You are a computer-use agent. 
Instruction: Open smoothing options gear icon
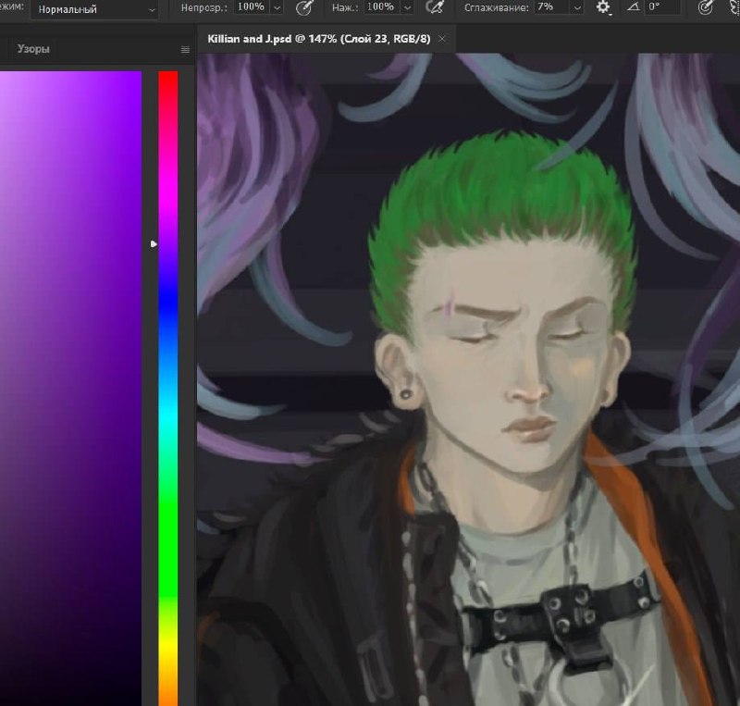pyautogui.click(x=603, y=7)
